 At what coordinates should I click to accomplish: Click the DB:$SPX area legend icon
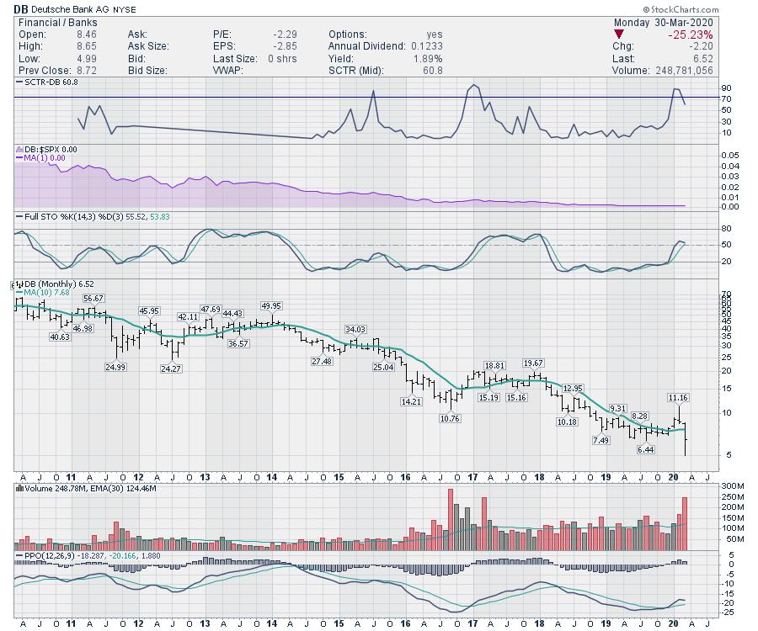pyautogui.click(x=19, y=149)
